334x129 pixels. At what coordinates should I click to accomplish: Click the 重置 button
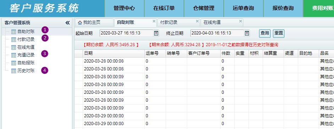(x=279, y=33)
